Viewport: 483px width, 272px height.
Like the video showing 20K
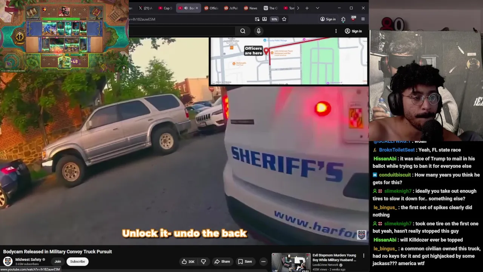(188, 261)
